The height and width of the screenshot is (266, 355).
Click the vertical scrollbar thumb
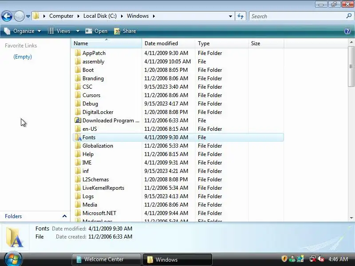[x=351, y=66]
